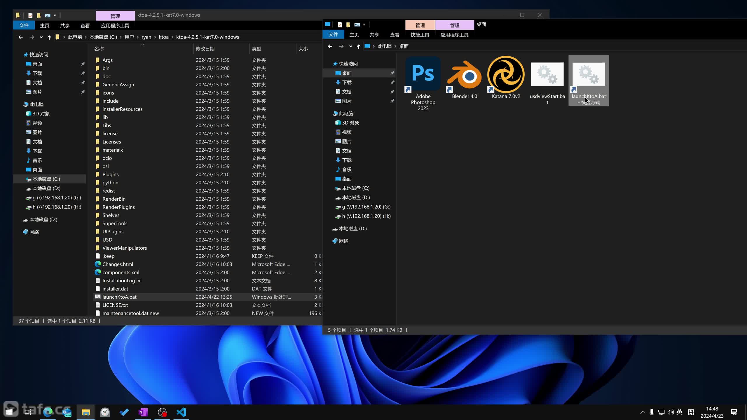
Task: Open recent locations dropdown in ktoa window
Action: (41, 37)
